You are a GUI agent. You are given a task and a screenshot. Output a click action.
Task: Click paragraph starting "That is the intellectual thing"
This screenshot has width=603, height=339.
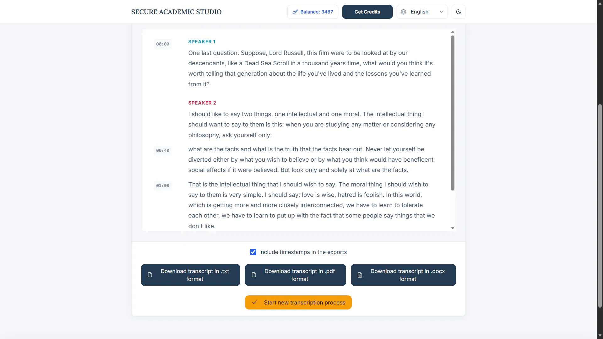click(x=312, y=205)
